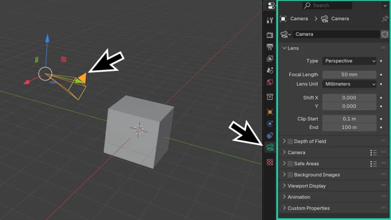The image size is (391, 220).
Task: Expand the Custom Properties panel
Action: point(284,208)
